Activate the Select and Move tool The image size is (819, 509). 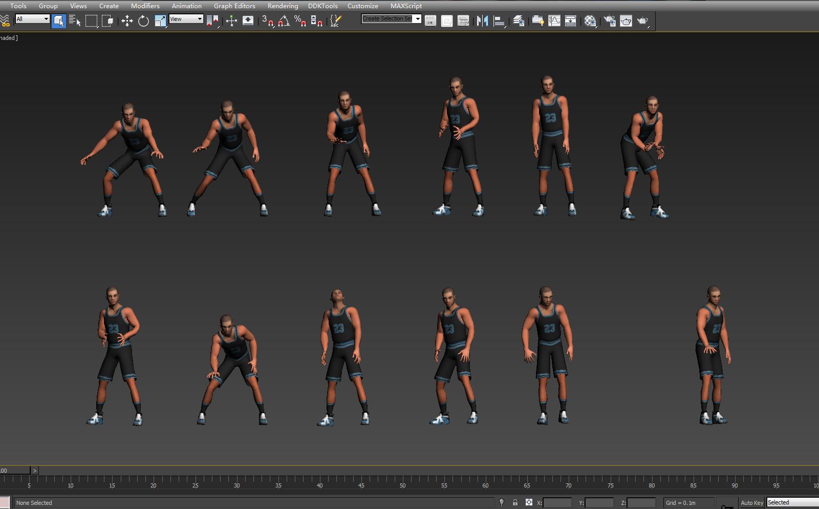click(x=127, y=21)
